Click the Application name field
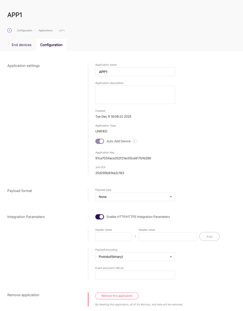The width and height of the screenshot is (243, 311). (x=135, y=72)
